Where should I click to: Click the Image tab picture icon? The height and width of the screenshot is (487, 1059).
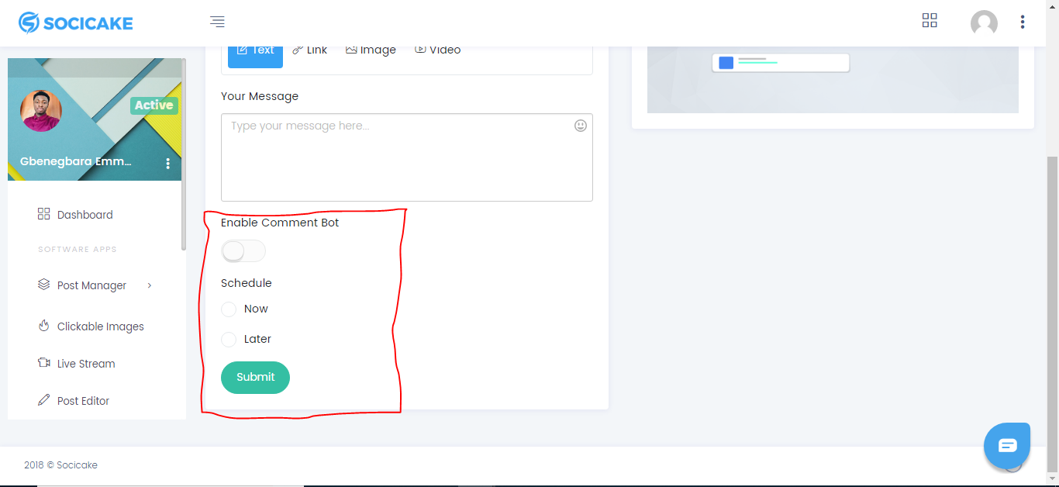[351, 50]
